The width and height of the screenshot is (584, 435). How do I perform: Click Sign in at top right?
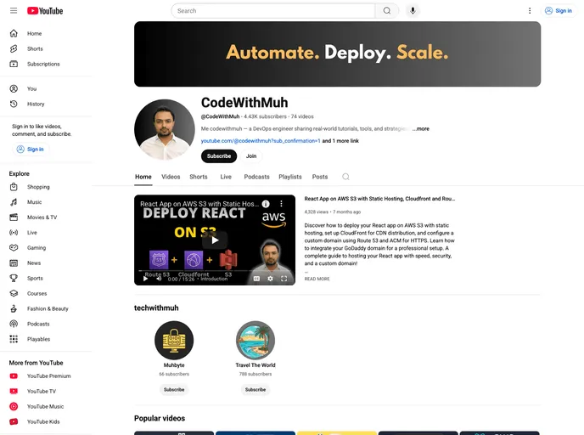click(559, 11)
